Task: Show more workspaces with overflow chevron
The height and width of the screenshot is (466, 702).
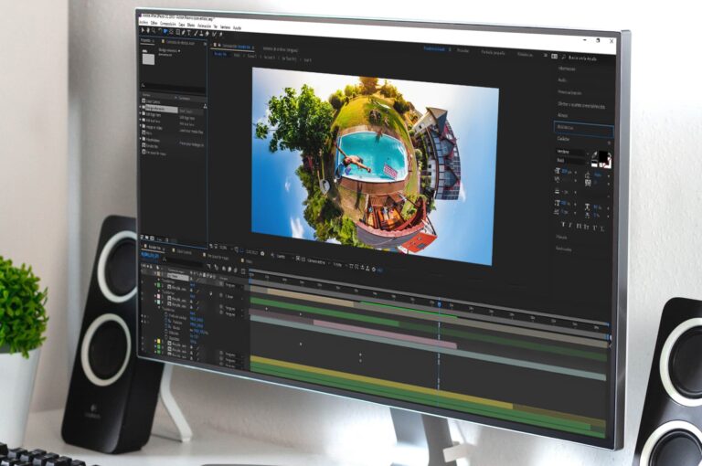Action: coord(546,56)
